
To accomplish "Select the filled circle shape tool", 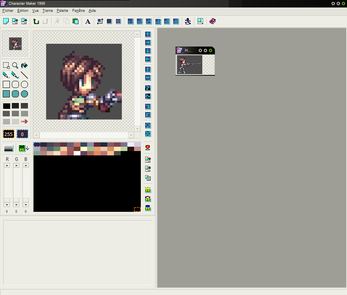I will [25, 93].
